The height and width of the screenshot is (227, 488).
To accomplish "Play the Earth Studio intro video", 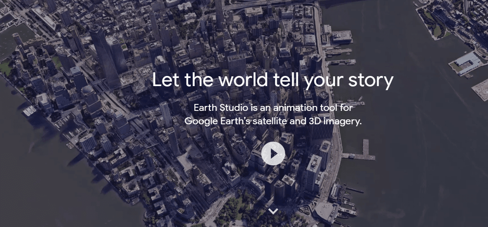I will pyautogui.click(x=273, y=153).
